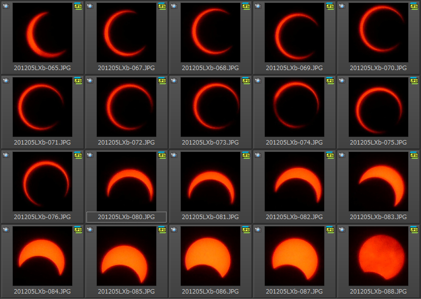Choose the 201205LXb-073.JPG thumbnail image
This screenshot has width=421, height=299.
210,107
